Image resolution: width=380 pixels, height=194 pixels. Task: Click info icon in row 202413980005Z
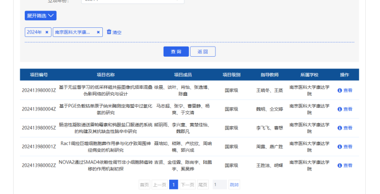coord(340,128)
